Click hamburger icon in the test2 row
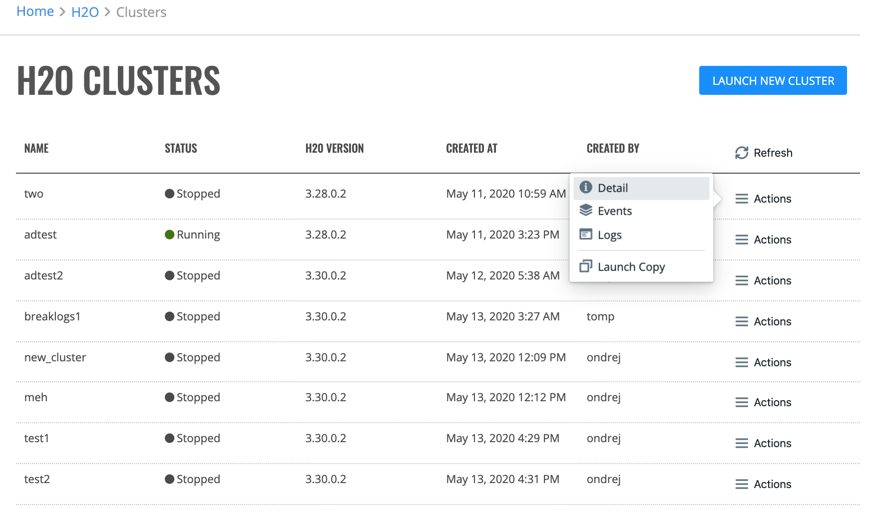 pos(742,484)
